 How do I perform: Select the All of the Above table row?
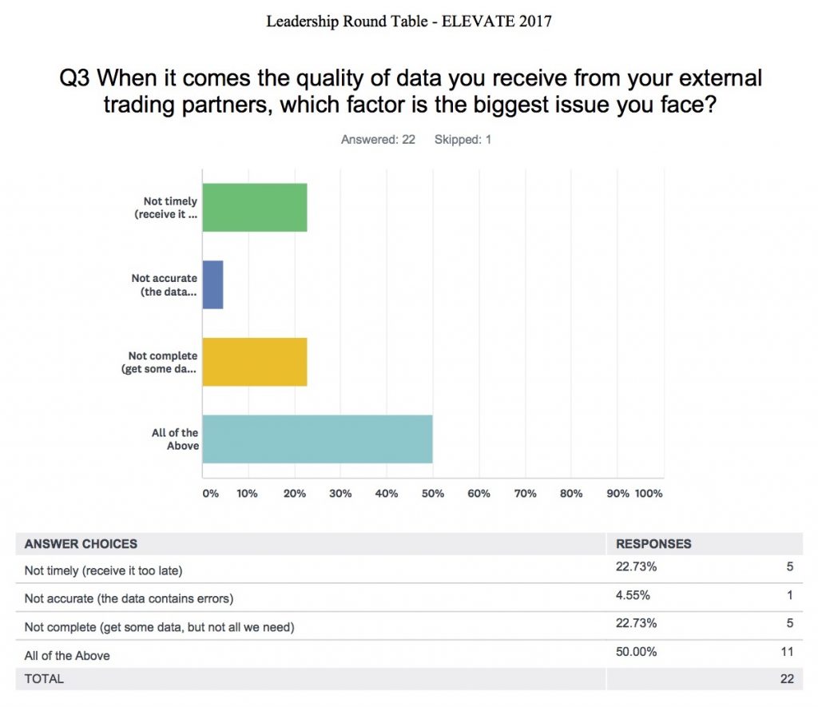point(409,654)
